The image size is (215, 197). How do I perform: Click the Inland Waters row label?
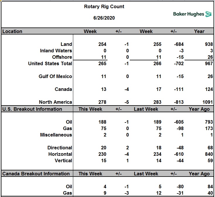56,51
